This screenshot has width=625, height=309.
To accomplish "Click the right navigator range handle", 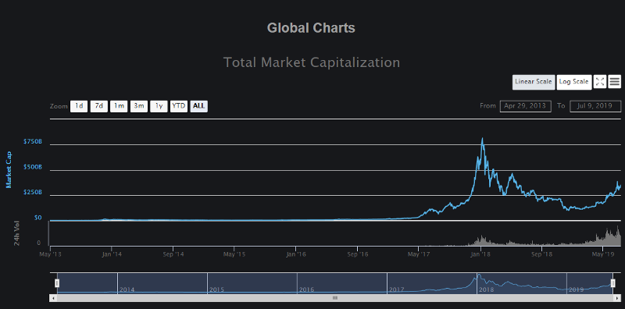I will pos(613,283).
